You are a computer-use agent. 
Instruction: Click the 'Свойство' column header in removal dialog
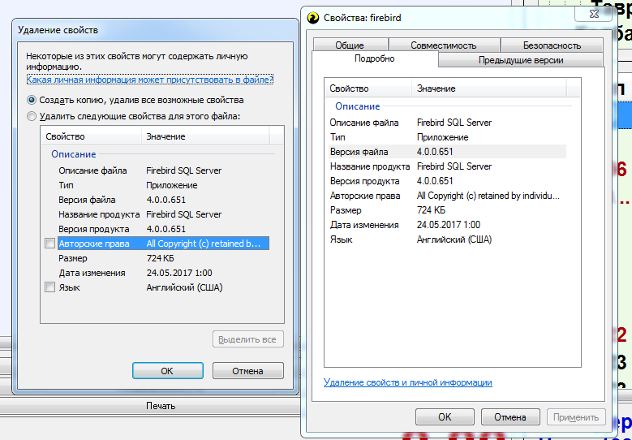pyautogui.click(x=91, y=136)
